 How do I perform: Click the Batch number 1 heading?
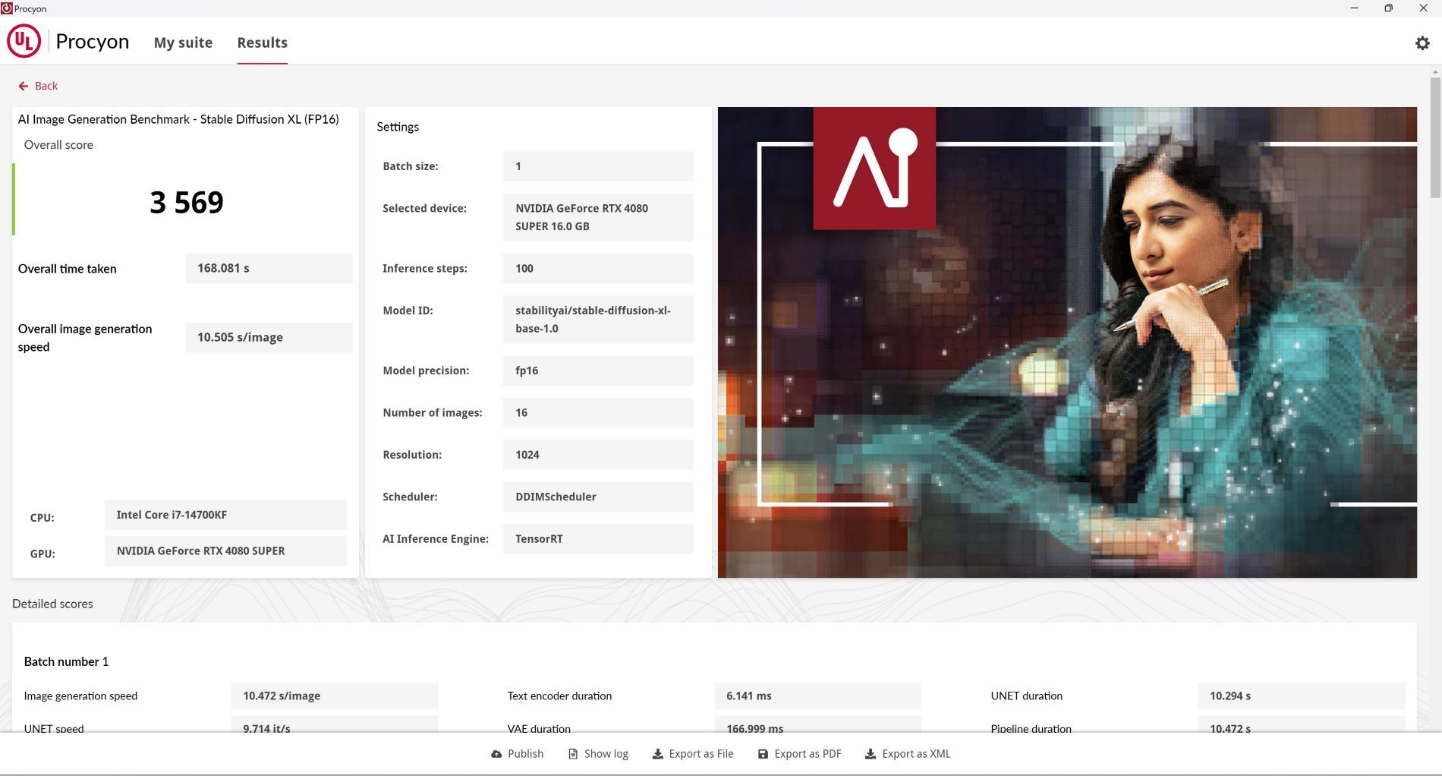66,661
